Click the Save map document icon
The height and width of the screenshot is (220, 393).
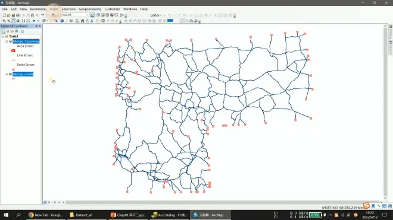coord(13,15)
